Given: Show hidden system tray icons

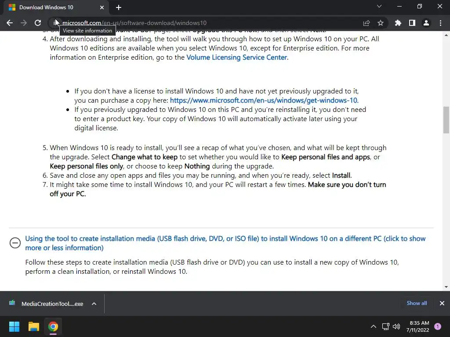Looking at the screenshot, I should 374,326.
